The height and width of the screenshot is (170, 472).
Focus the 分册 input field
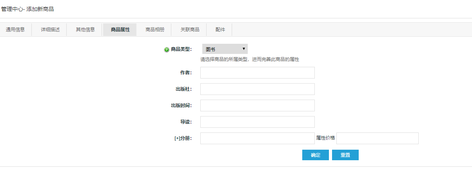(258, 138)
